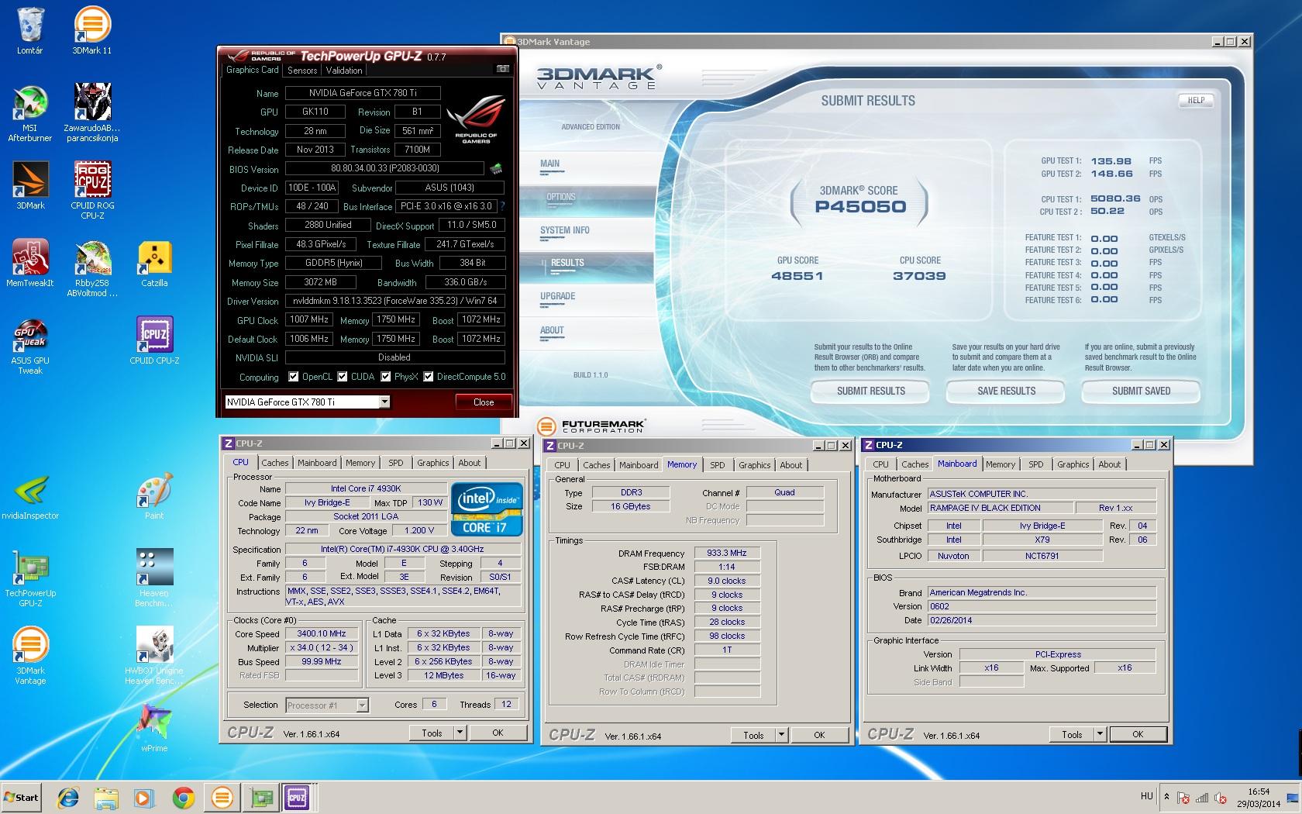
Task: Open the volume control in the system tray
Action: click(x=1222, y=797)
